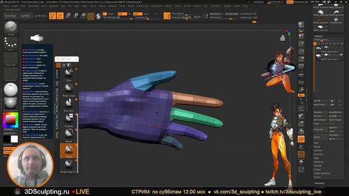349x196 pixels.
Task: Select the PolyMesh3D star tool thumbnail
Action: (336, 20)
